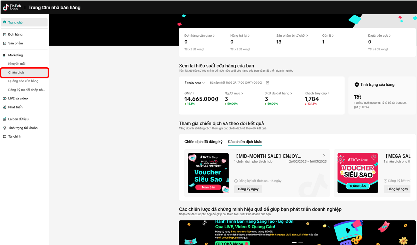Click the Đơn hàng orders icon
The image size is (417, 245).
5,34
